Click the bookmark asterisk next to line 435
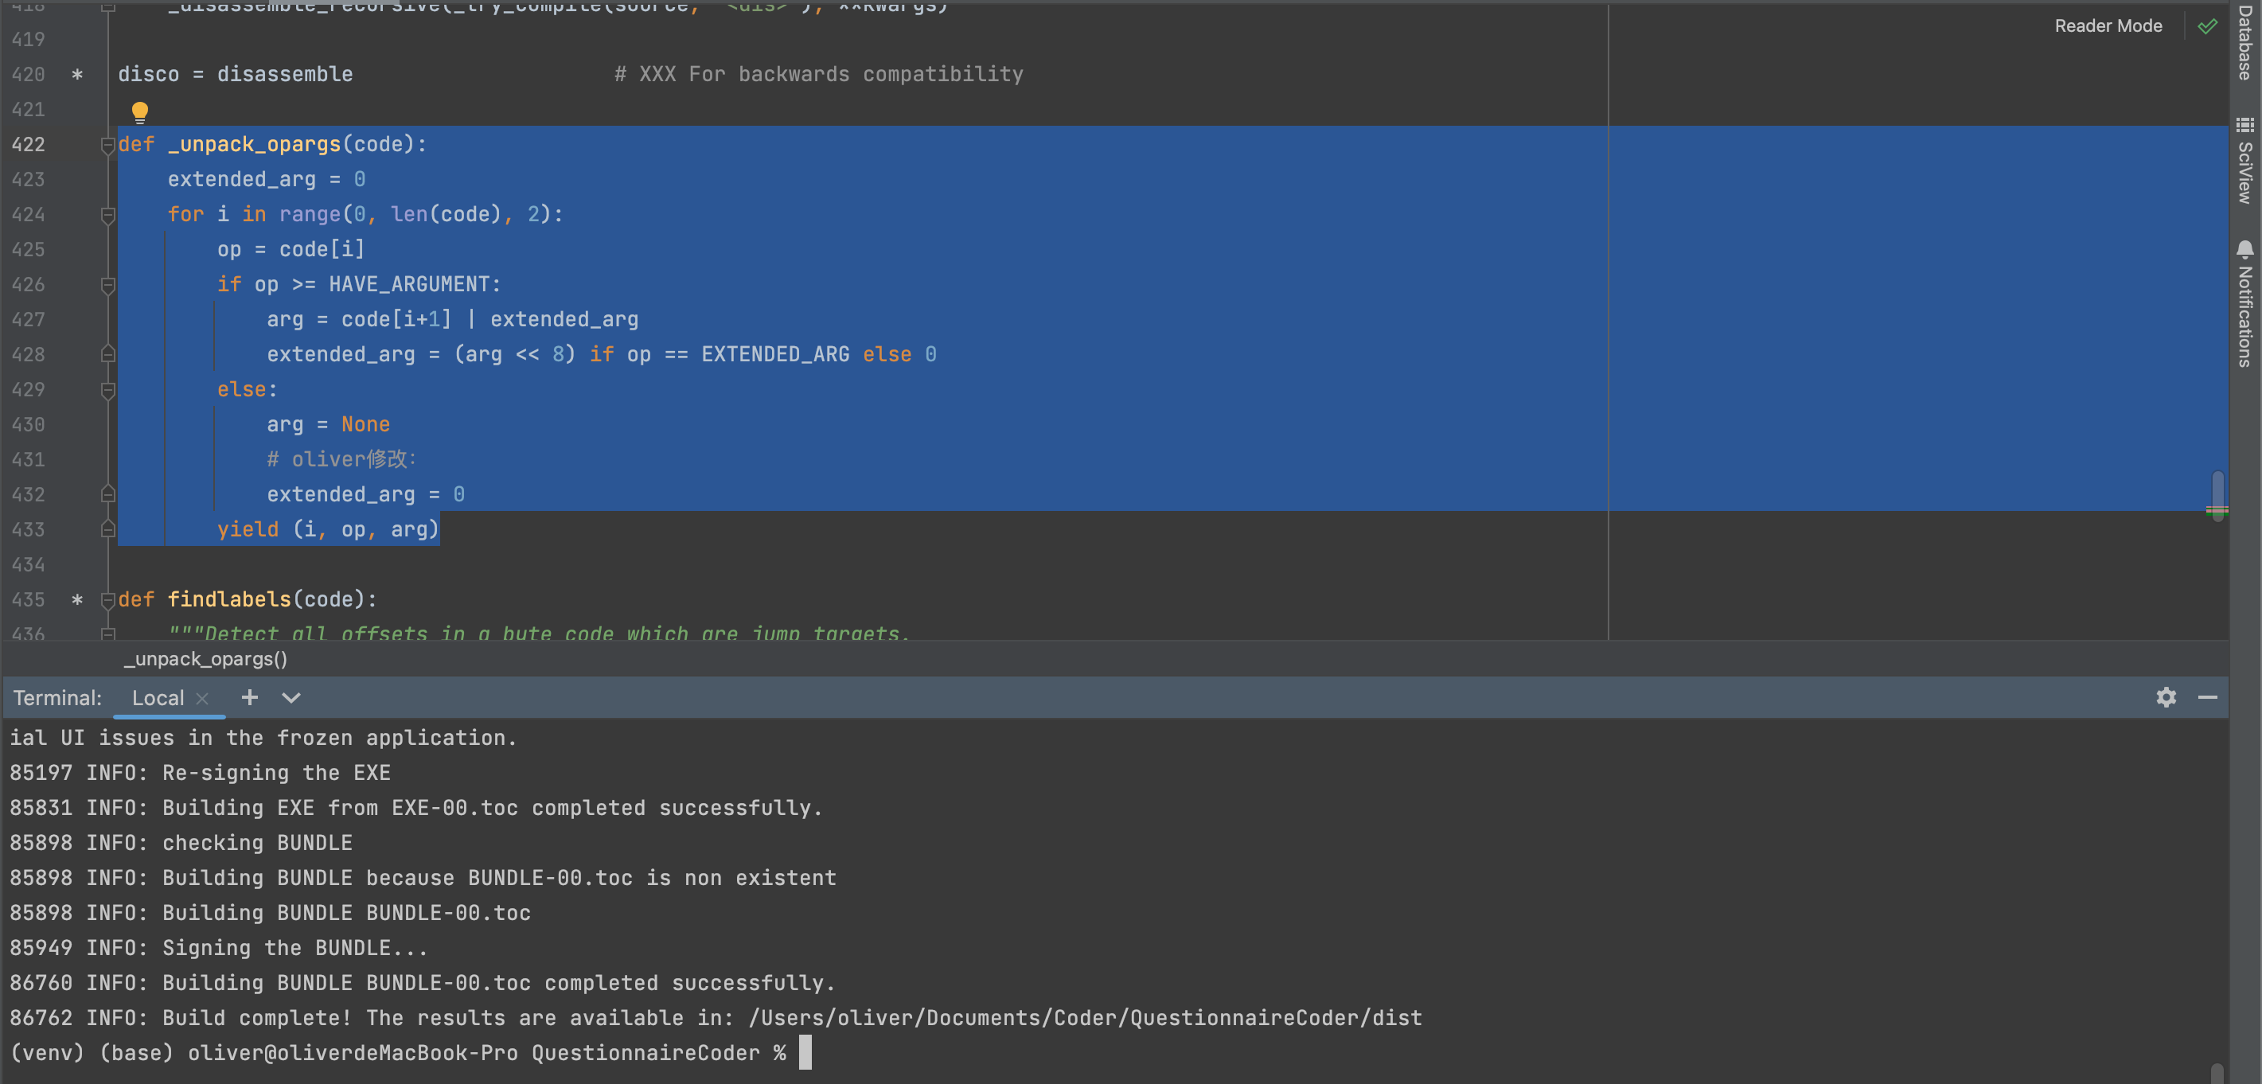This screenshot has width=2262, height=1084. (x=77, y=600)
